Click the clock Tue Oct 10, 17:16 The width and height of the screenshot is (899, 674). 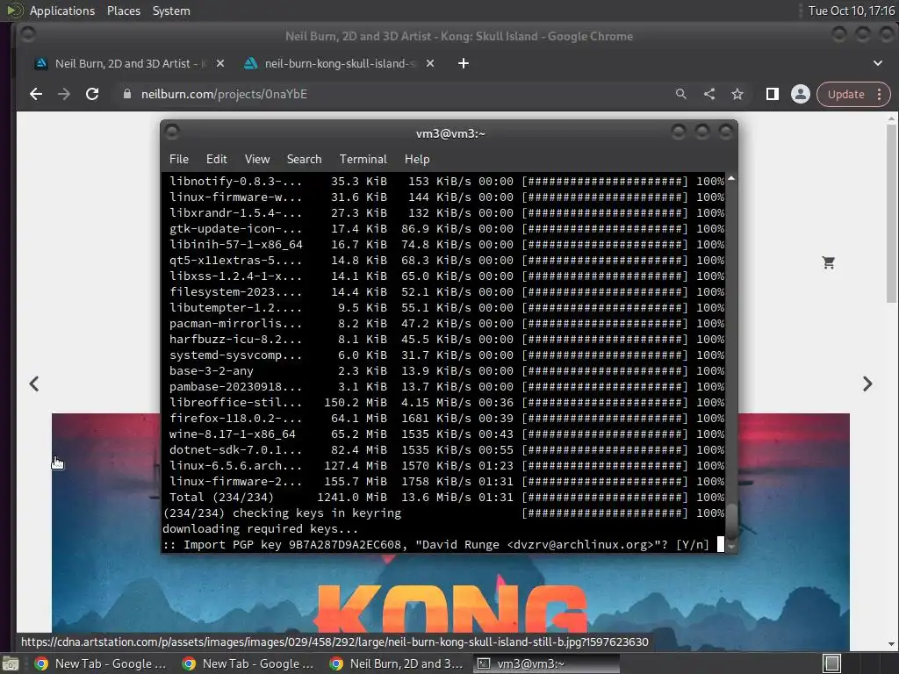(852, 11)
